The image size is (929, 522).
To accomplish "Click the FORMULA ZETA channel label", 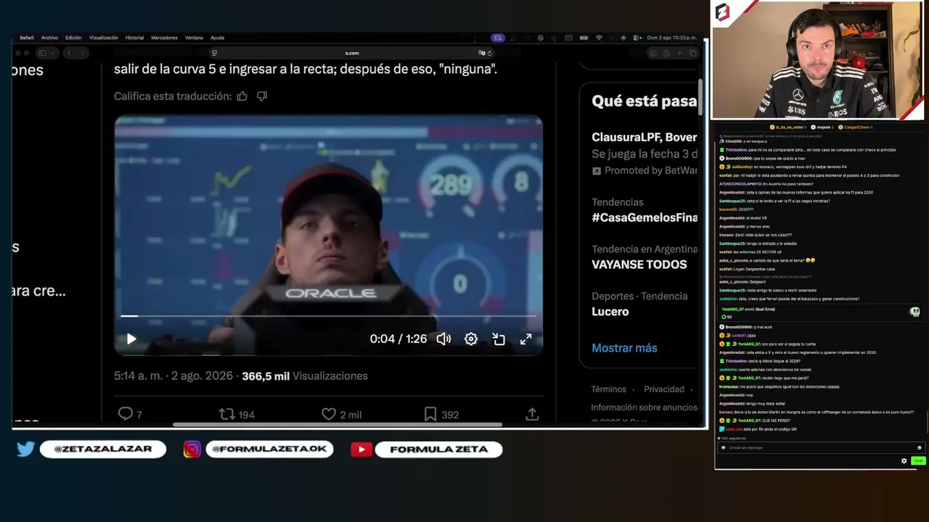I will [439, 449].
